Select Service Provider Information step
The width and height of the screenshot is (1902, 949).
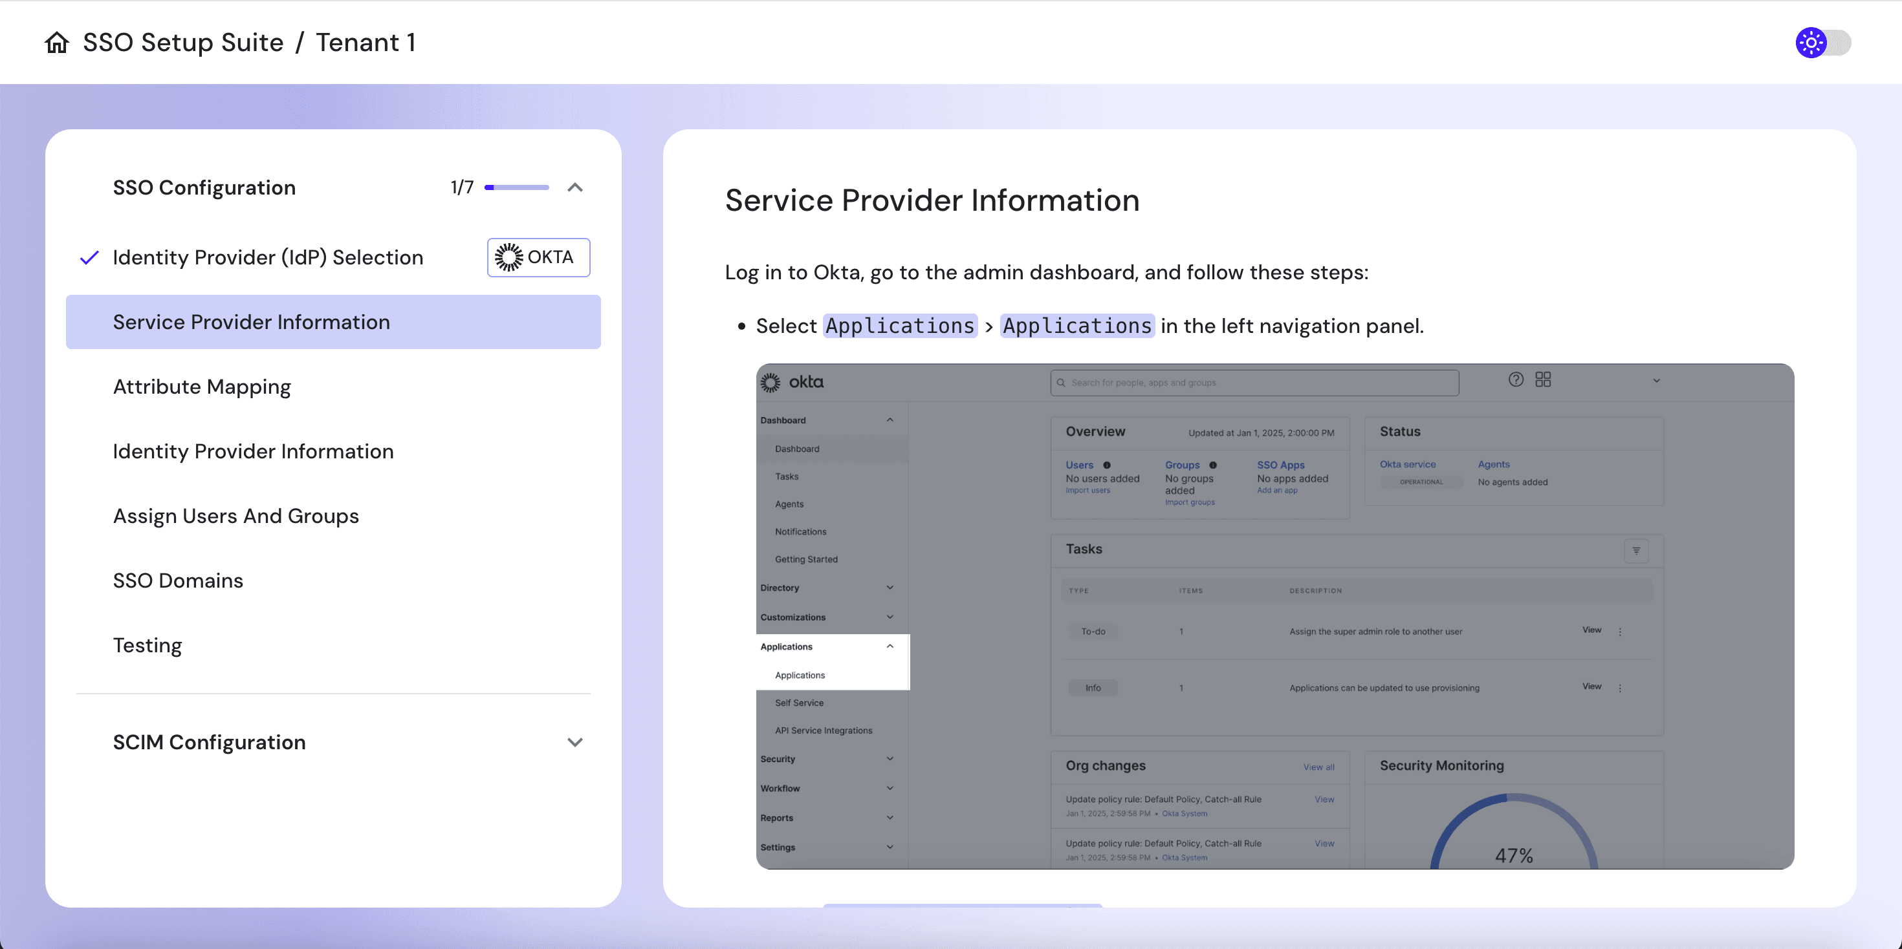coord(251,323)
